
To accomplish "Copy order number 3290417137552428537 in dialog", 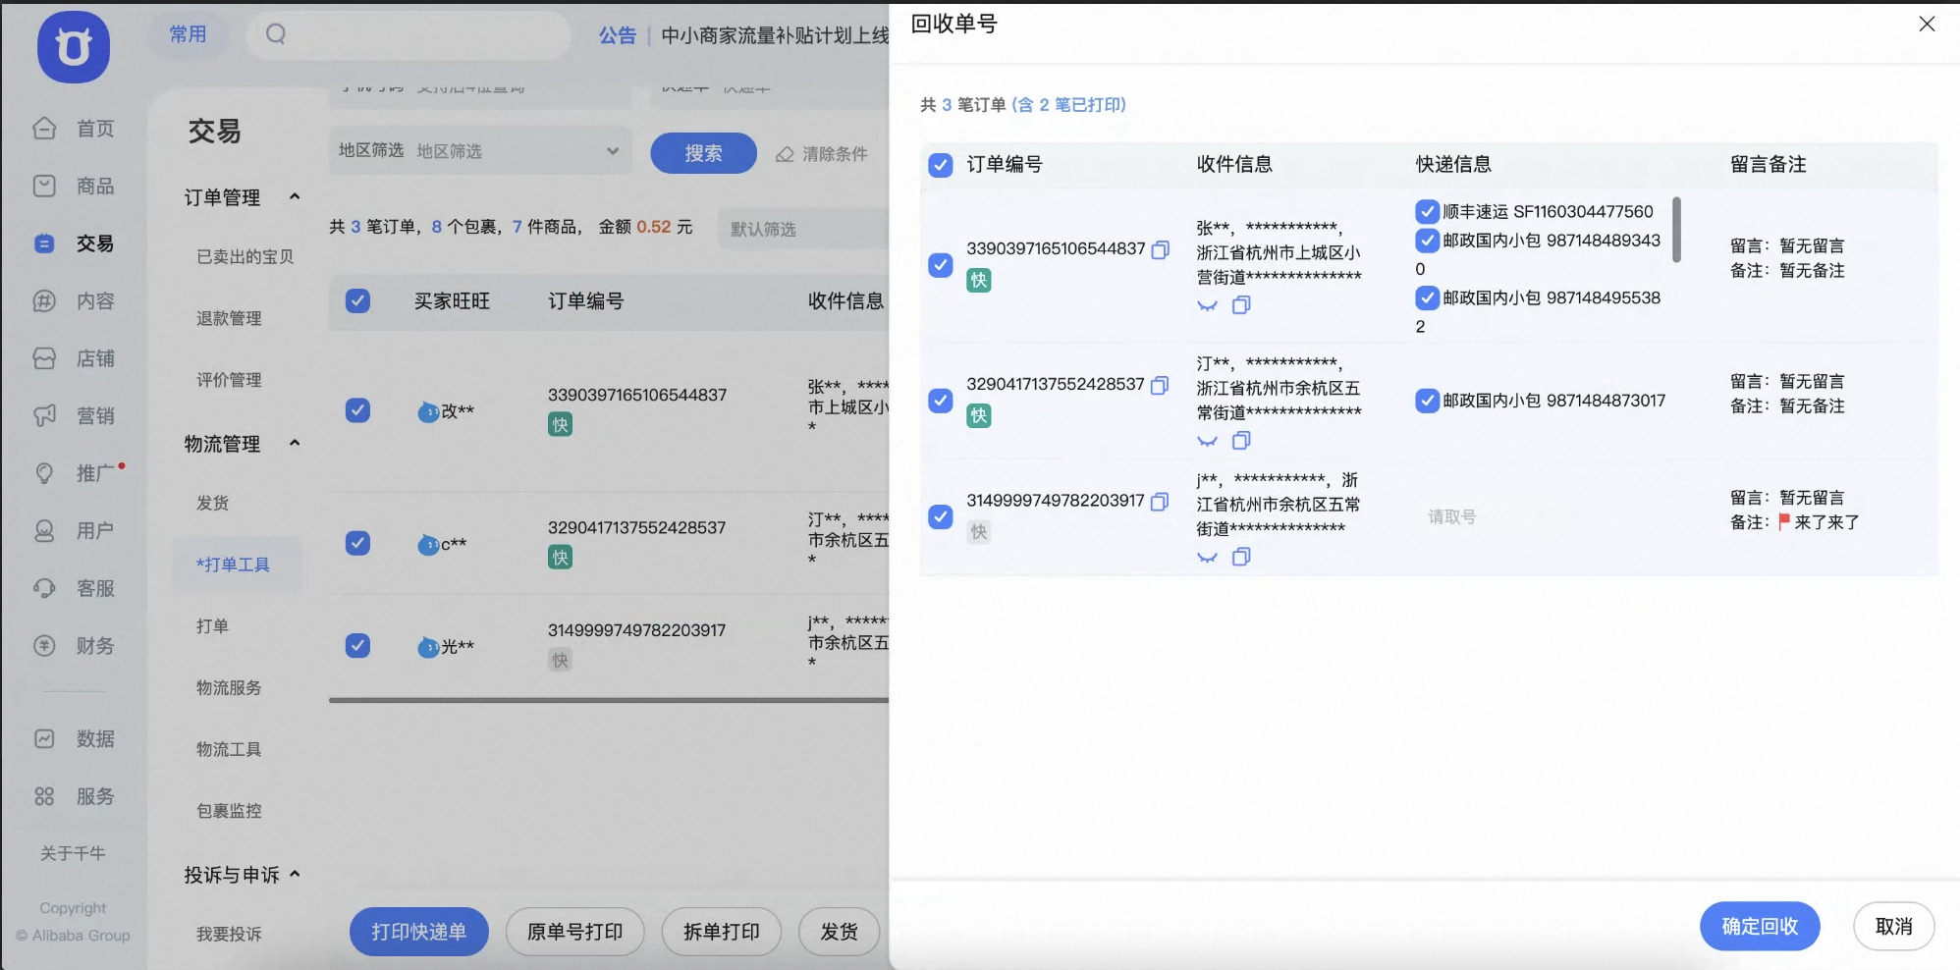I will (1160, 385).
